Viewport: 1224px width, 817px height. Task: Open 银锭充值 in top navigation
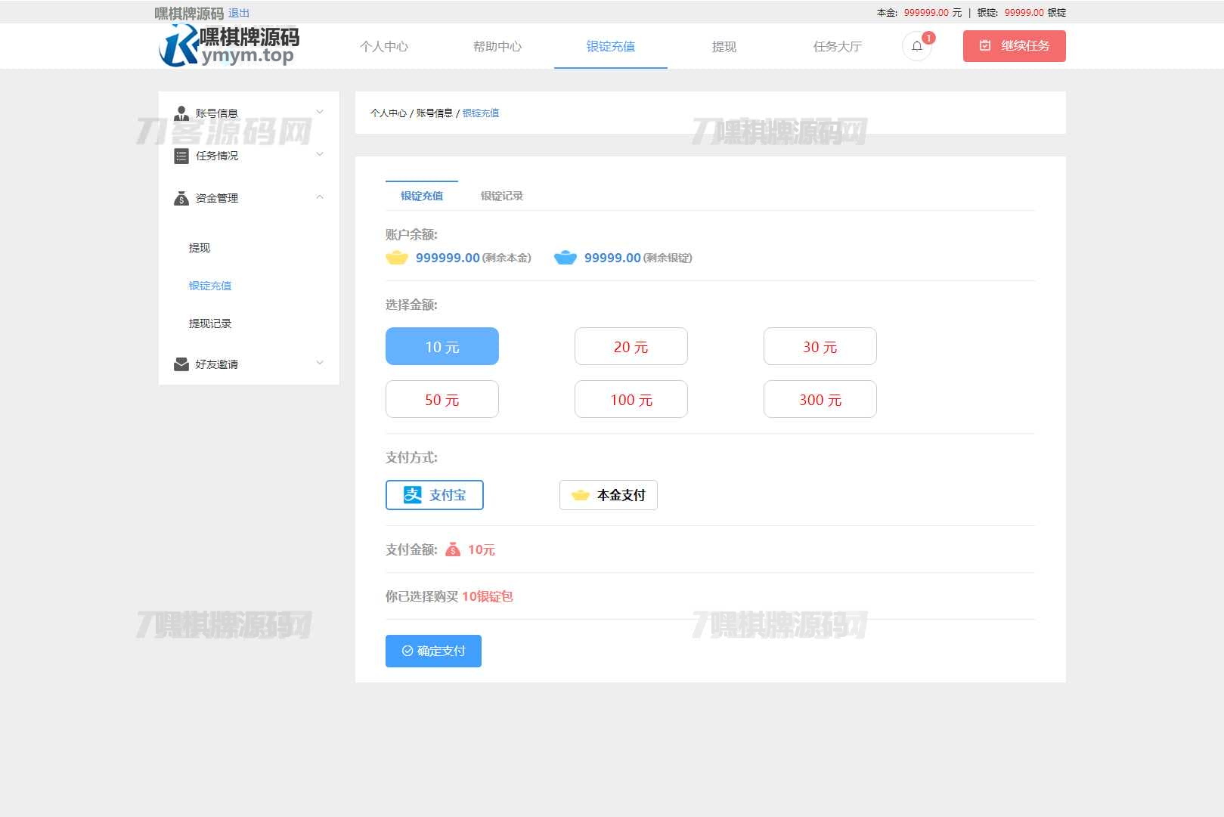click(x=611, y=46)
